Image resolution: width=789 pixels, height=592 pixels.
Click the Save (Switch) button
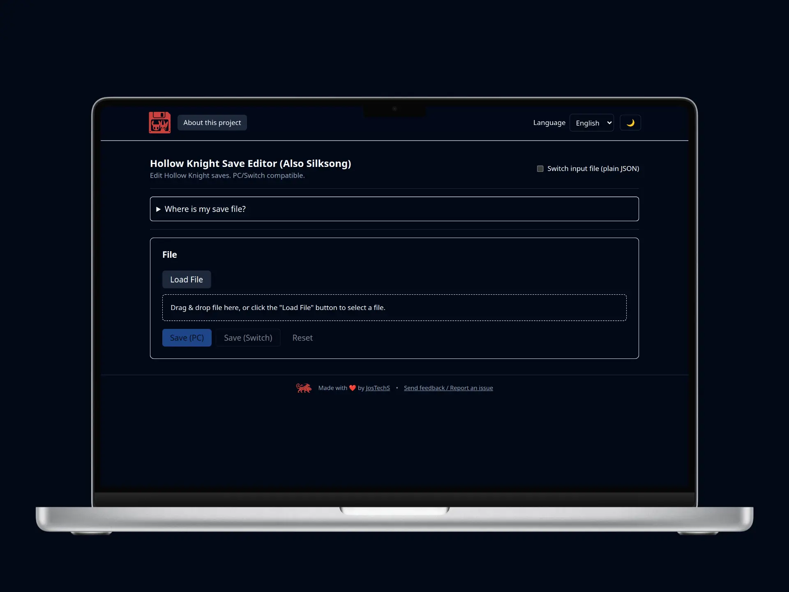point(248,338)
